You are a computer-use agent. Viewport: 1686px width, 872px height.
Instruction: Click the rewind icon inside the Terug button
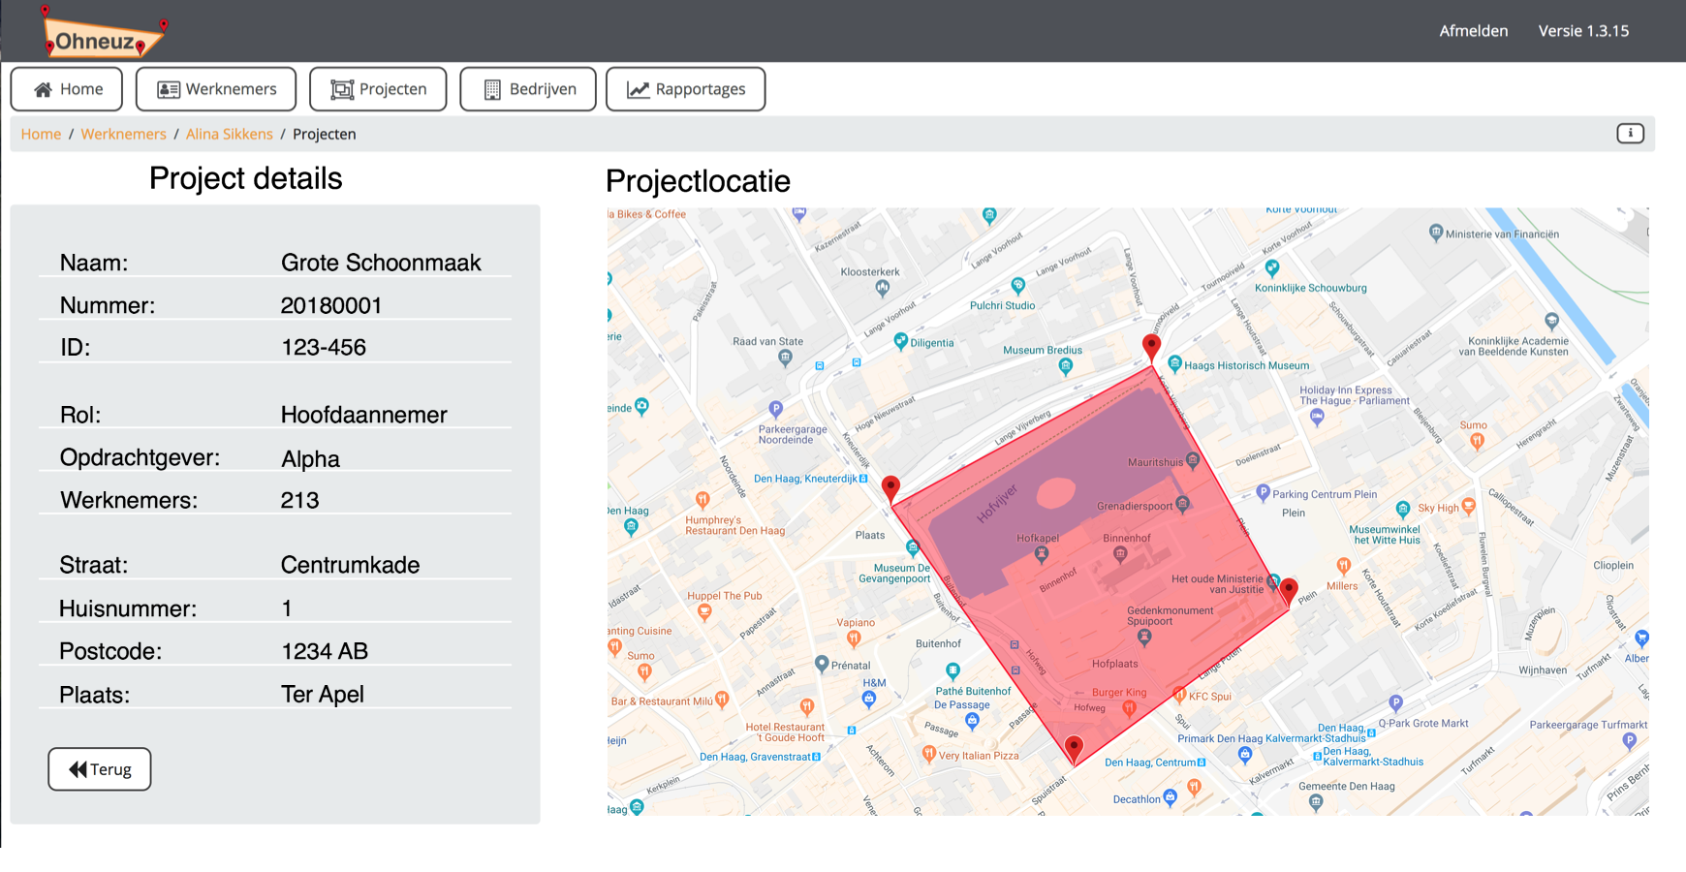pos(77,768)
